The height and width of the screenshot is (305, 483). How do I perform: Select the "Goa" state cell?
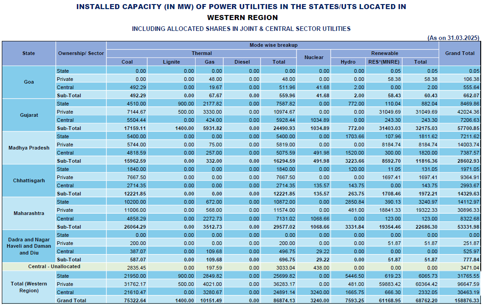tap(29, 82)
